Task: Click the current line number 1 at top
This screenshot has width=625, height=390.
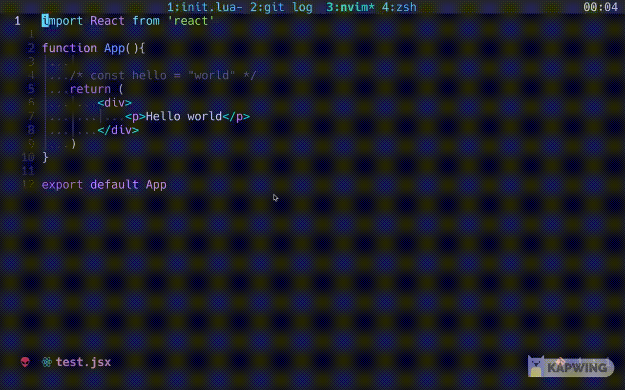Action: pyautogui.click(x=18, y=21)
